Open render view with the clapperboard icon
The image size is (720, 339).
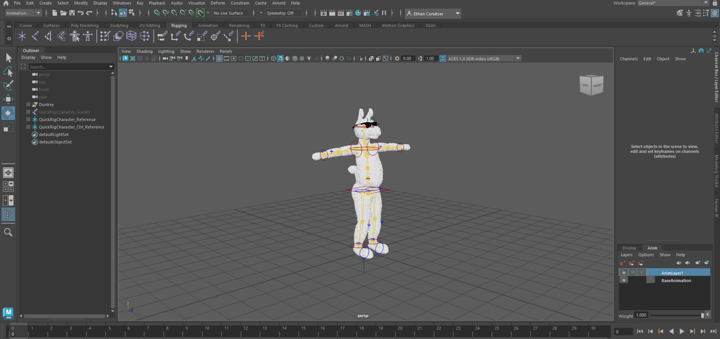click(x=323, y=13)
